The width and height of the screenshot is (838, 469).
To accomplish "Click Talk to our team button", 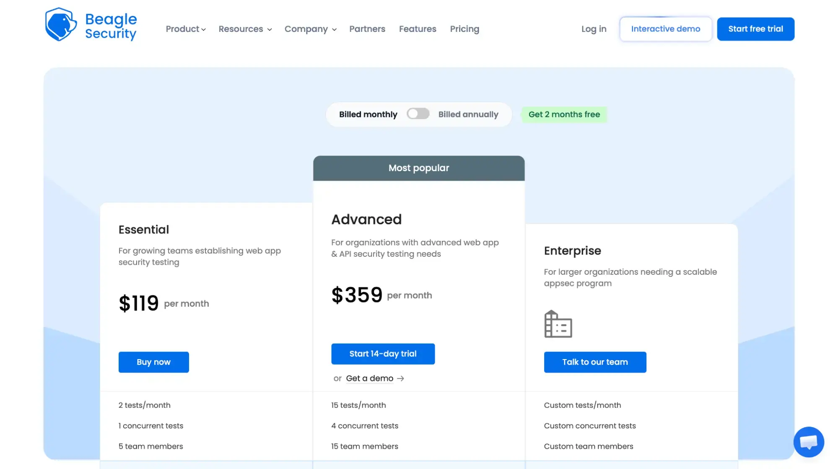I will (x=595, y=362).
